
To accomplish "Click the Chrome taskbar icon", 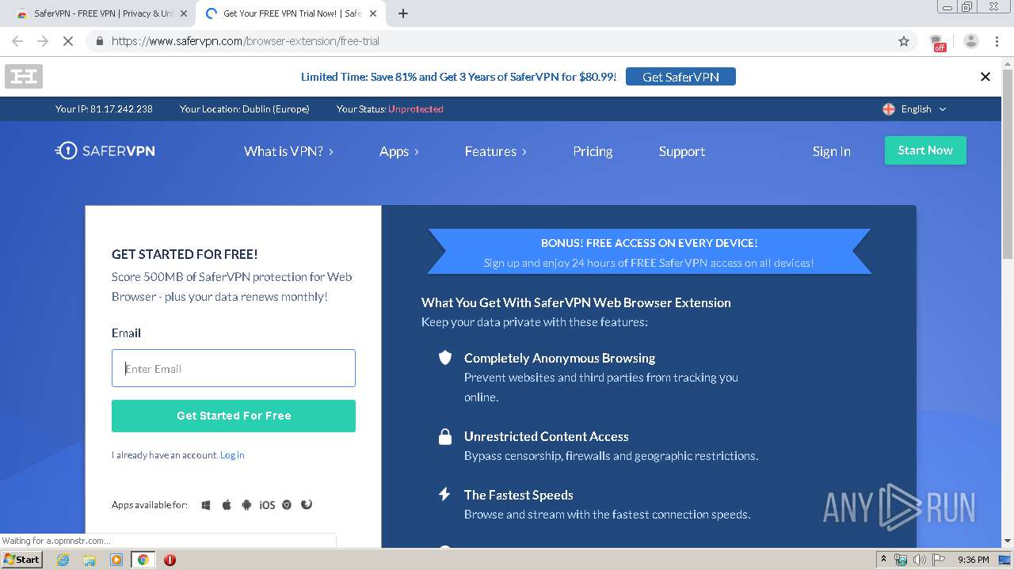I will coord(143,560).
